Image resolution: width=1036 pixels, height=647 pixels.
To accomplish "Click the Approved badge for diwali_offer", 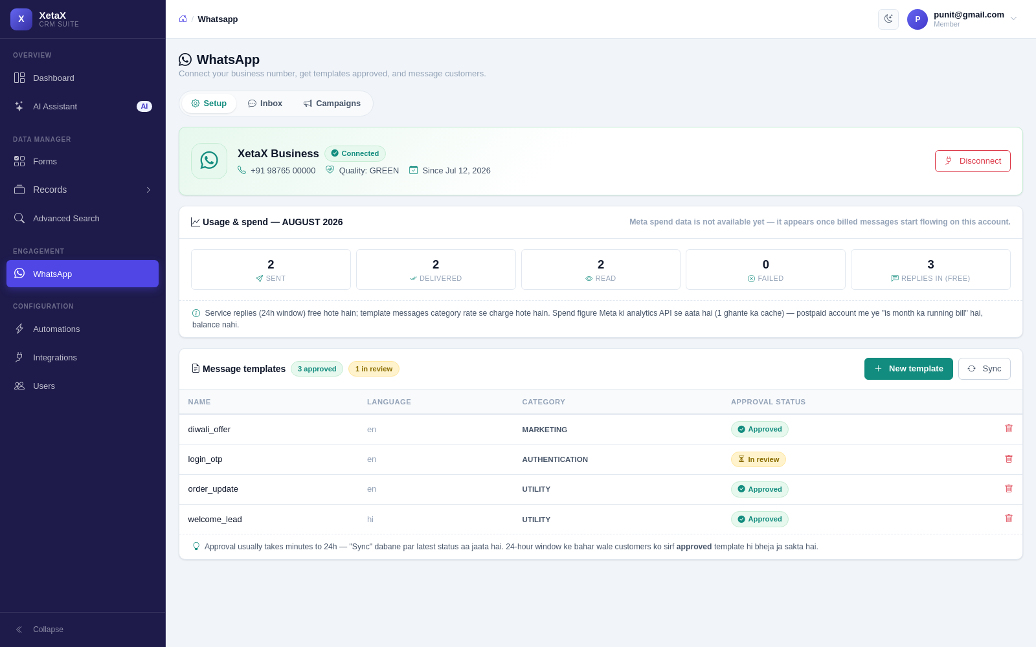I will (760, 429).
